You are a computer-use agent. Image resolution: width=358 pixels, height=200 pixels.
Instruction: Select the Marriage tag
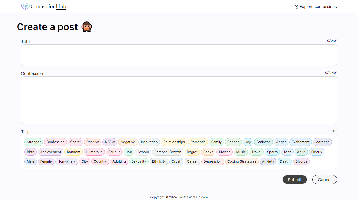(322, 142)
